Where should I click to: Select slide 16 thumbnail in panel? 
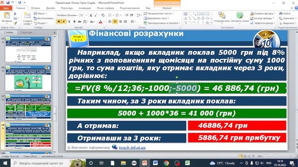pyautogui.click(x=28, y=78)
